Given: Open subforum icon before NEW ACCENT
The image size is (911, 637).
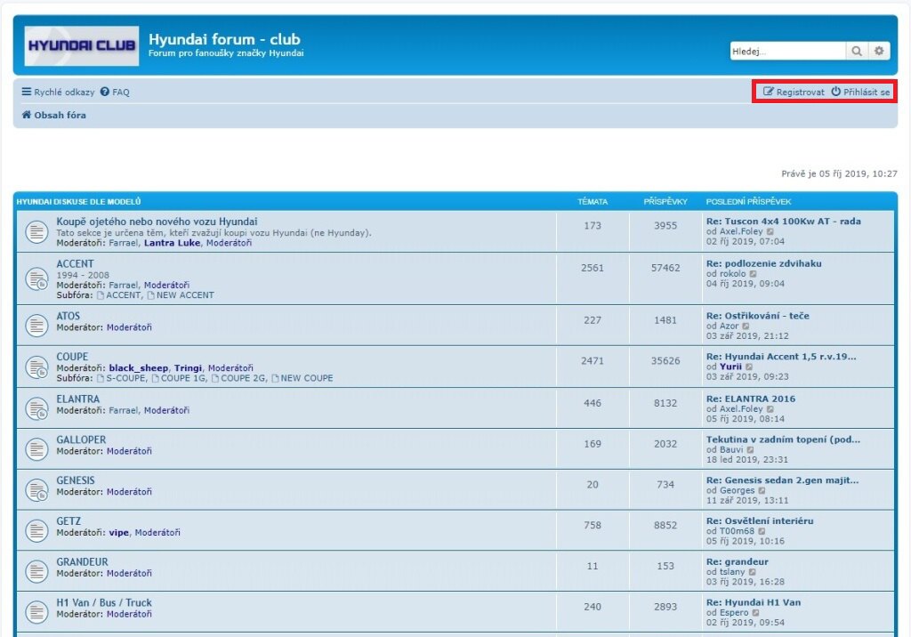Looking at the screenshot, I should [x=151, y=295].
